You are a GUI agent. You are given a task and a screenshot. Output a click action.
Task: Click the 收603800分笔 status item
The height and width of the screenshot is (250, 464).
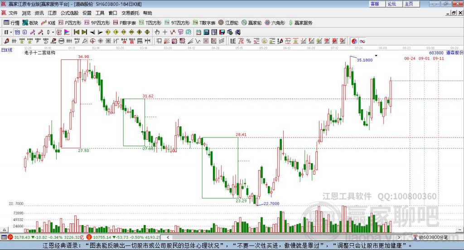coord(433,237)
